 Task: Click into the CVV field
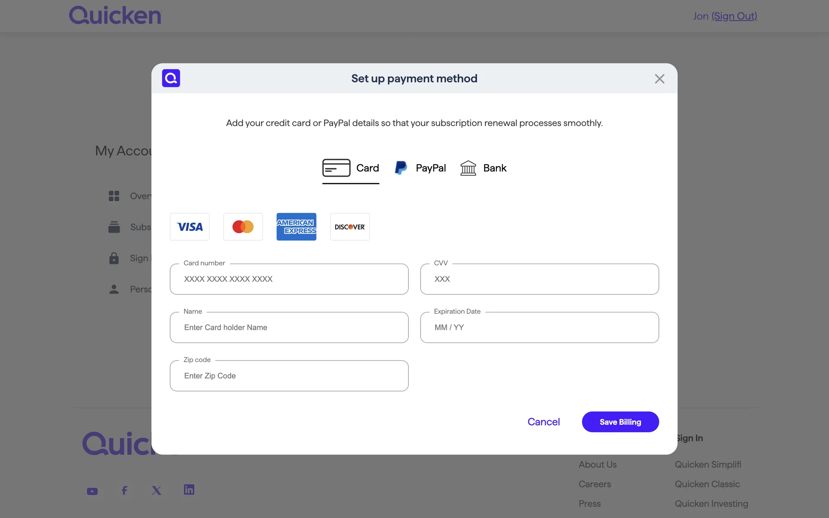(x=539, y=279)
